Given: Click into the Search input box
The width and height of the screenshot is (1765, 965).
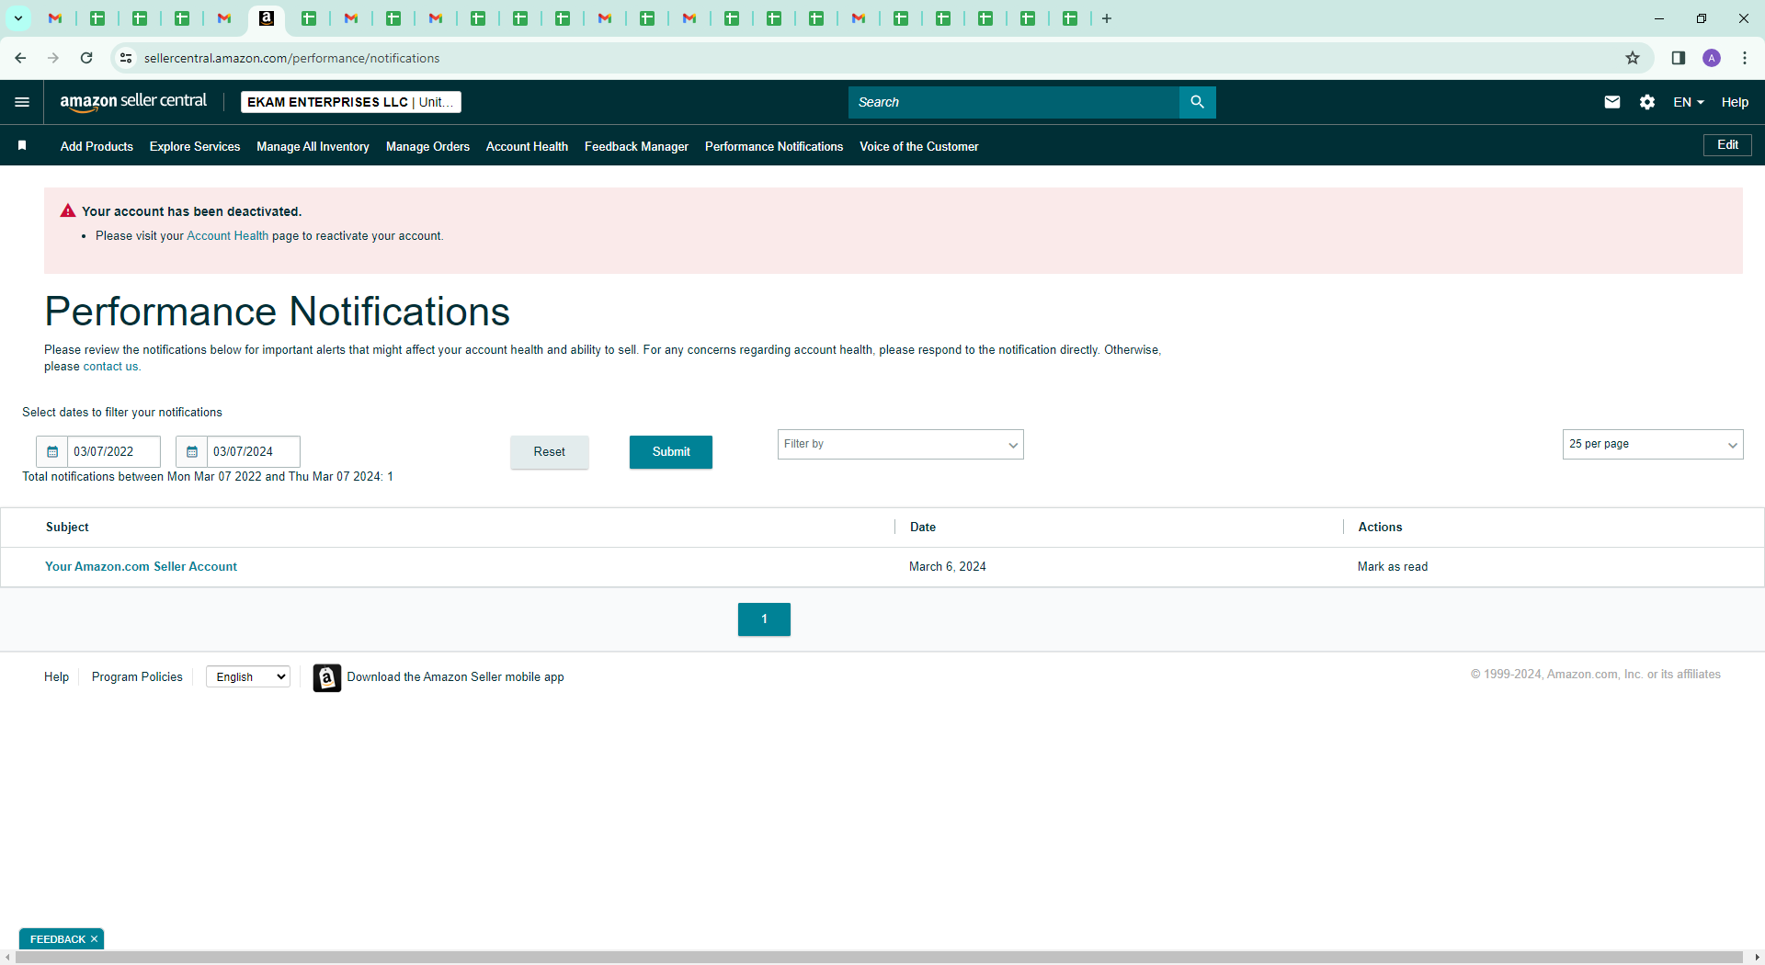Looking at the screenshot, I should (x=1014, y=102).
